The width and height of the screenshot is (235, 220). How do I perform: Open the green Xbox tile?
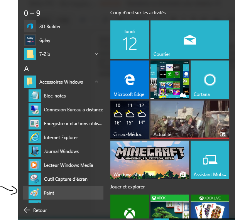(x=130, y=207)
